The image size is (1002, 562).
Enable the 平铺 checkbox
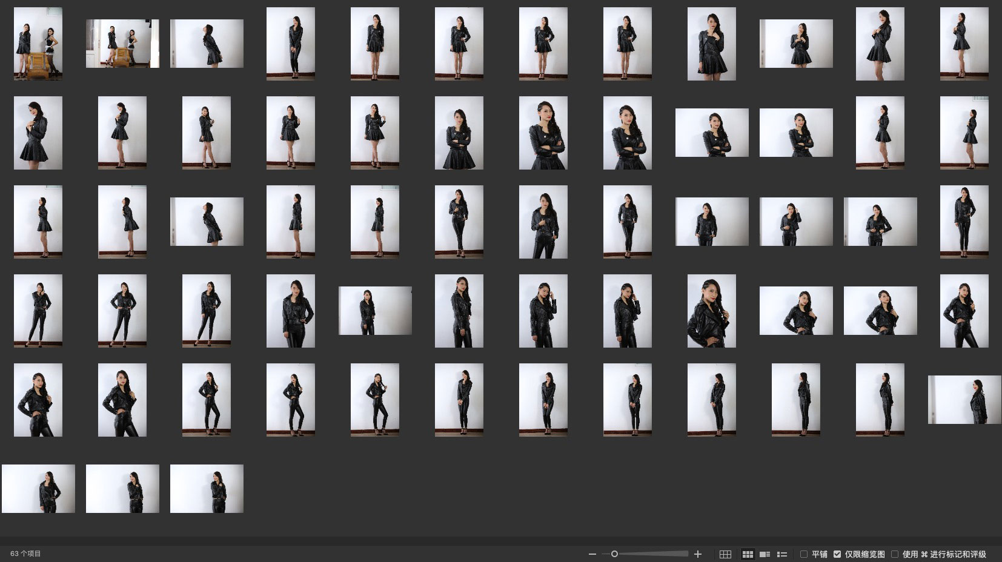coord(804,554)
